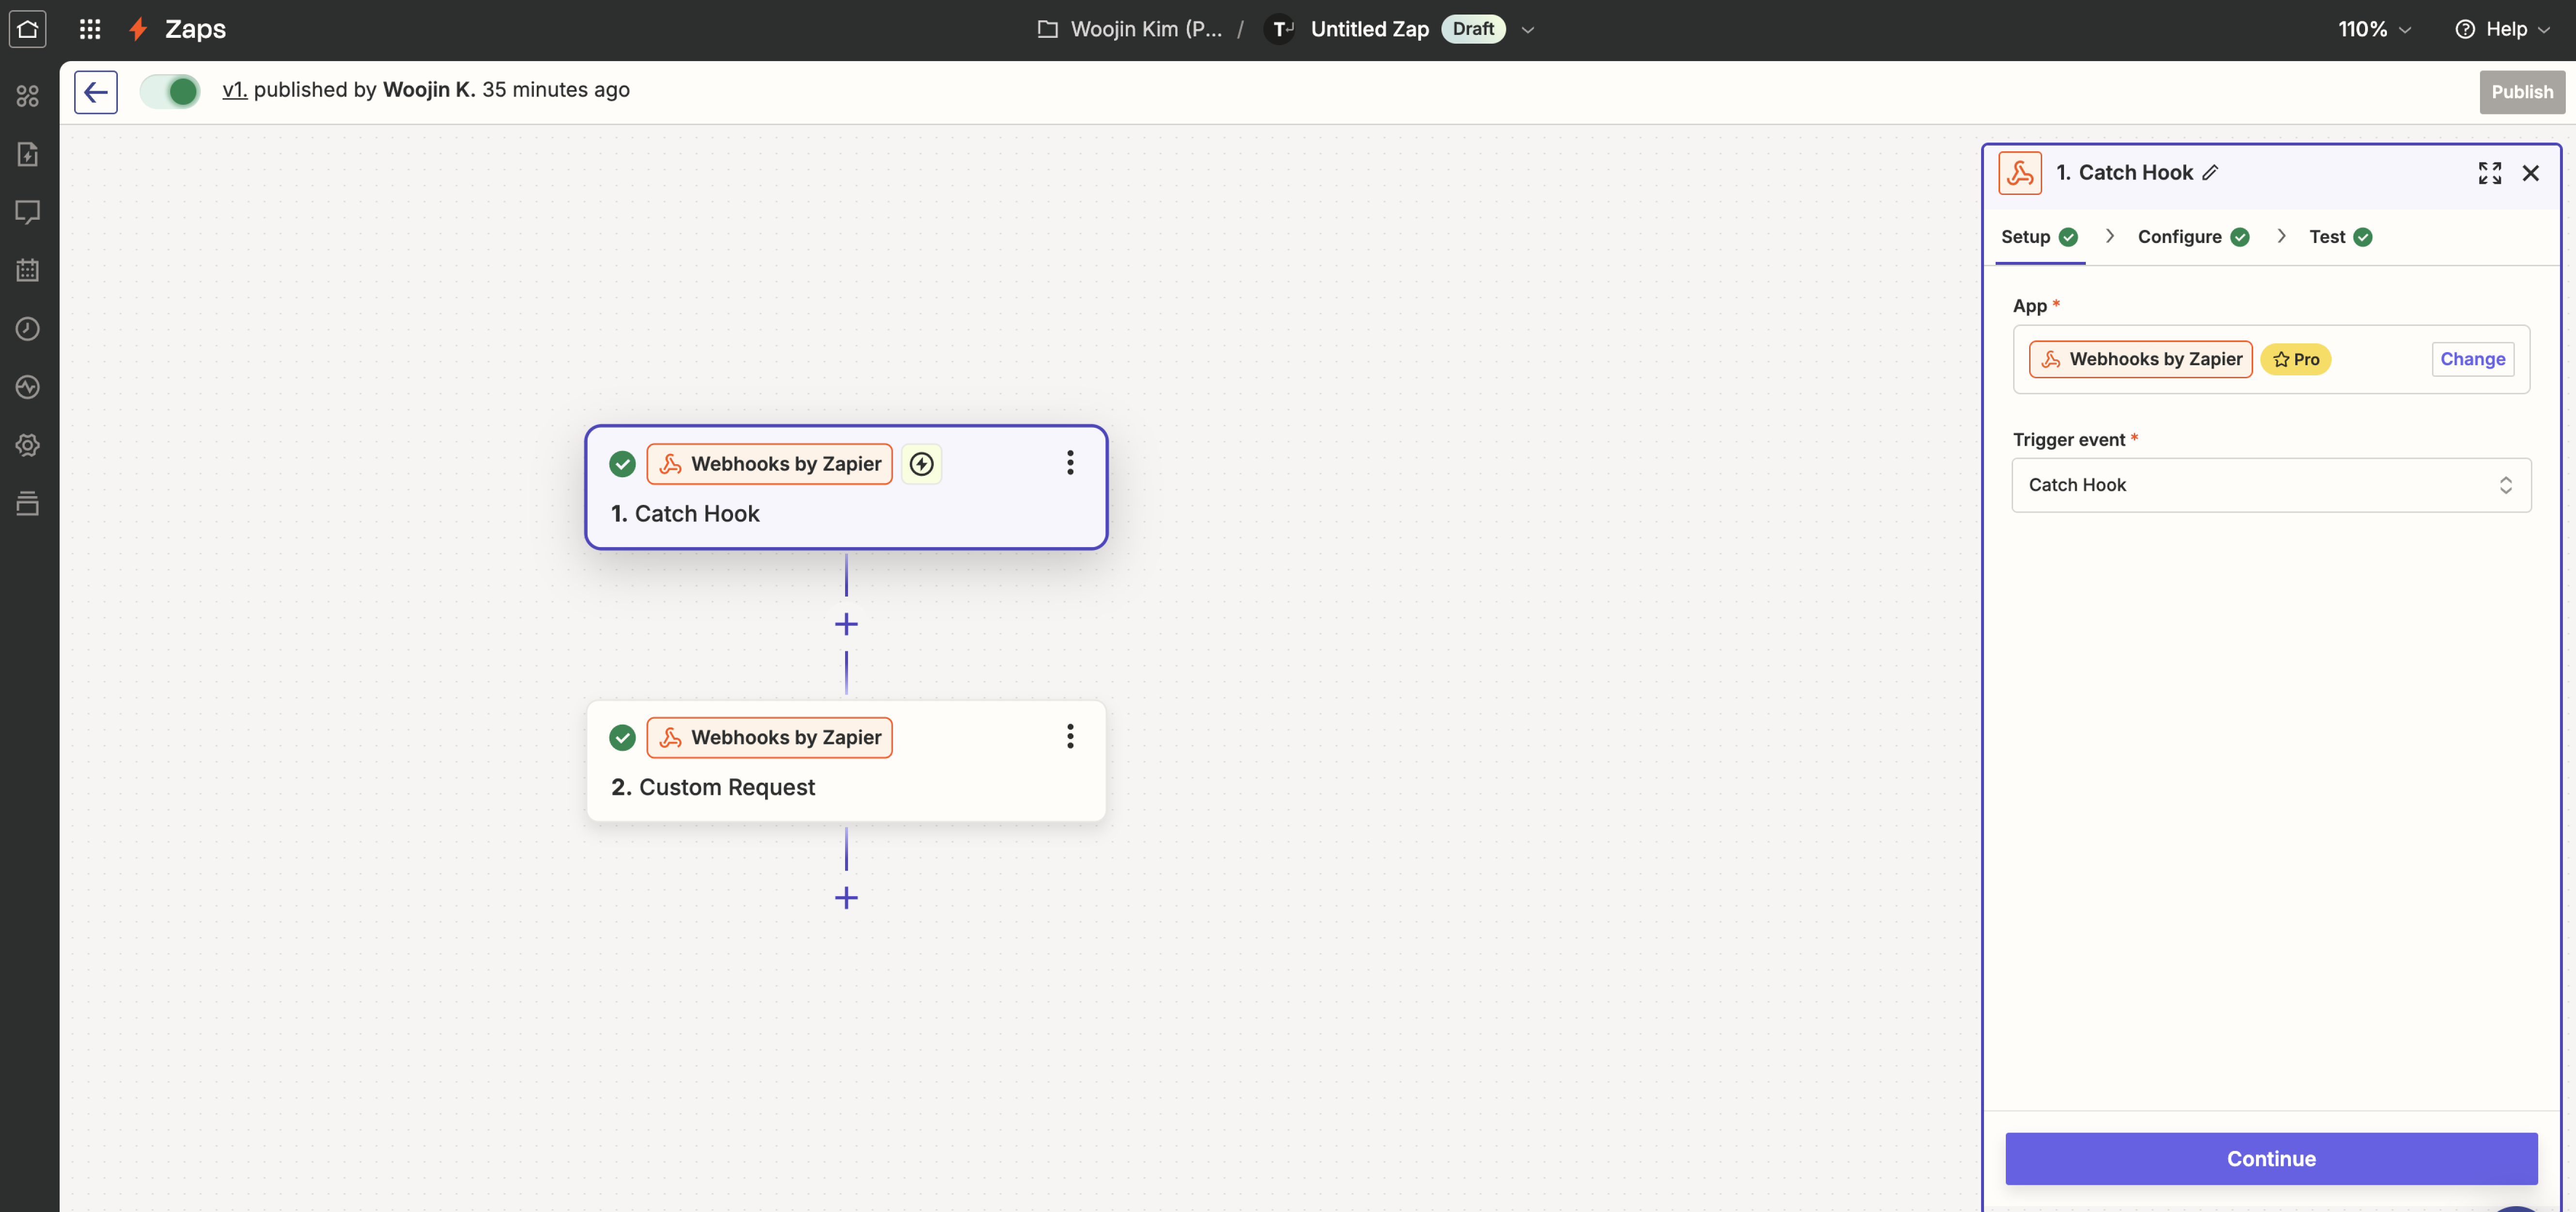
Task: Click the Zaps lightning bolt logo
Action: coord(139,29)
